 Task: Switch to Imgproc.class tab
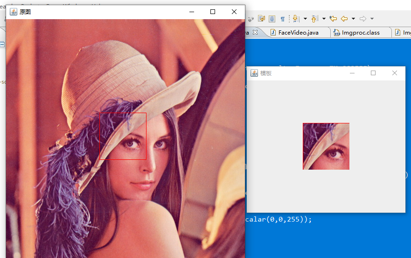[361, 33]
